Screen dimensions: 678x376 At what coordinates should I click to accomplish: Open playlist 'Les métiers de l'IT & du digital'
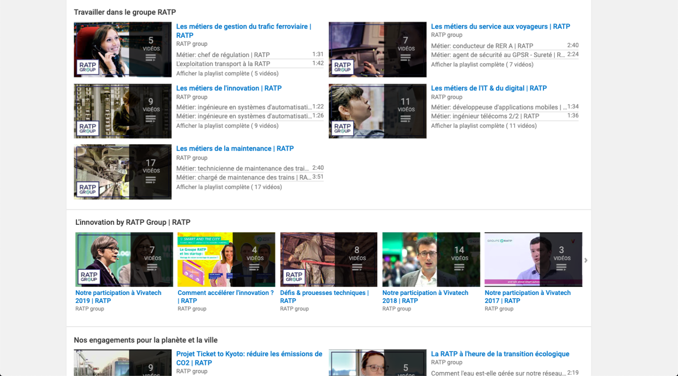489,88
